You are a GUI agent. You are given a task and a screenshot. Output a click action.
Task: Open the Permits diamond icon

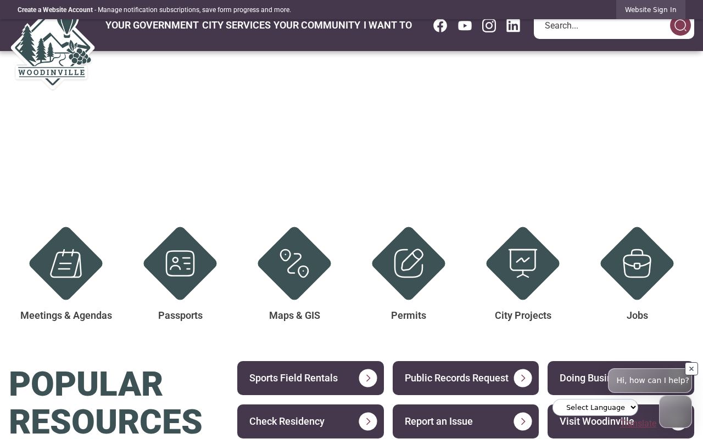click(409, 263)
